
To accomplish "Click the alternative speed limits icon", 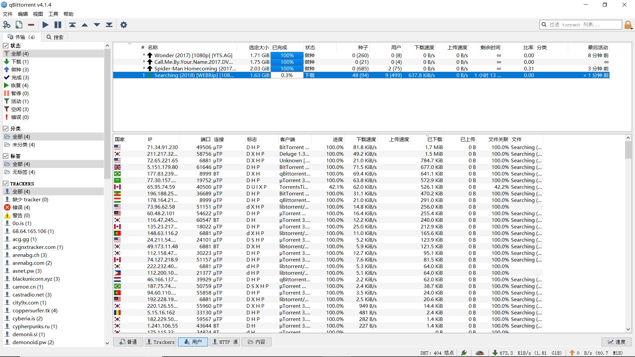I will pos(480,353).
